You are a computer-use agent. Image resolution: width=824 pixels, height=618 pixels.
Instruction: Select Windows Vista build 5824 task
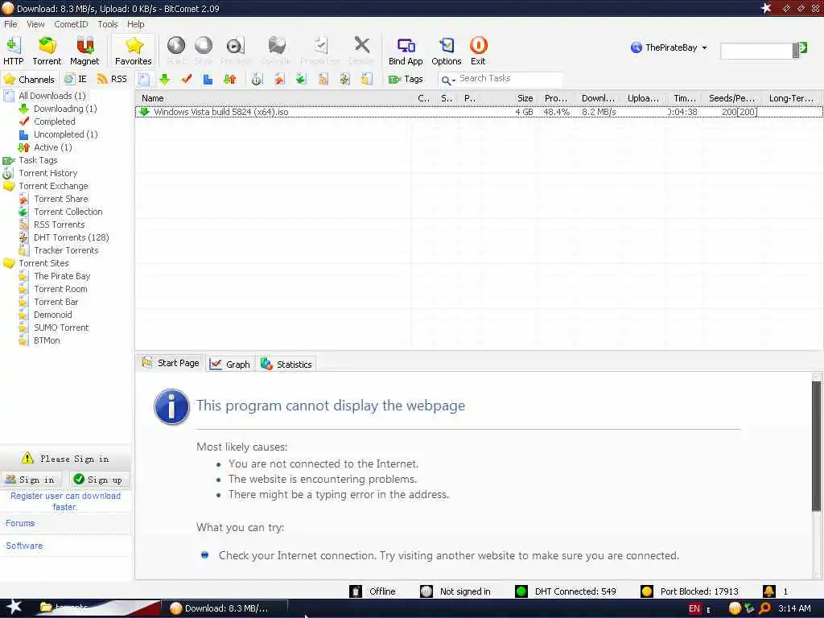(x=479, y=112)
